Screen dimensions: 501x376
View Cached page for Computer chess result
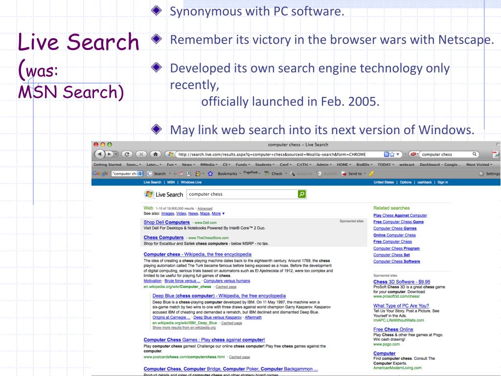[x=226, y=287]
